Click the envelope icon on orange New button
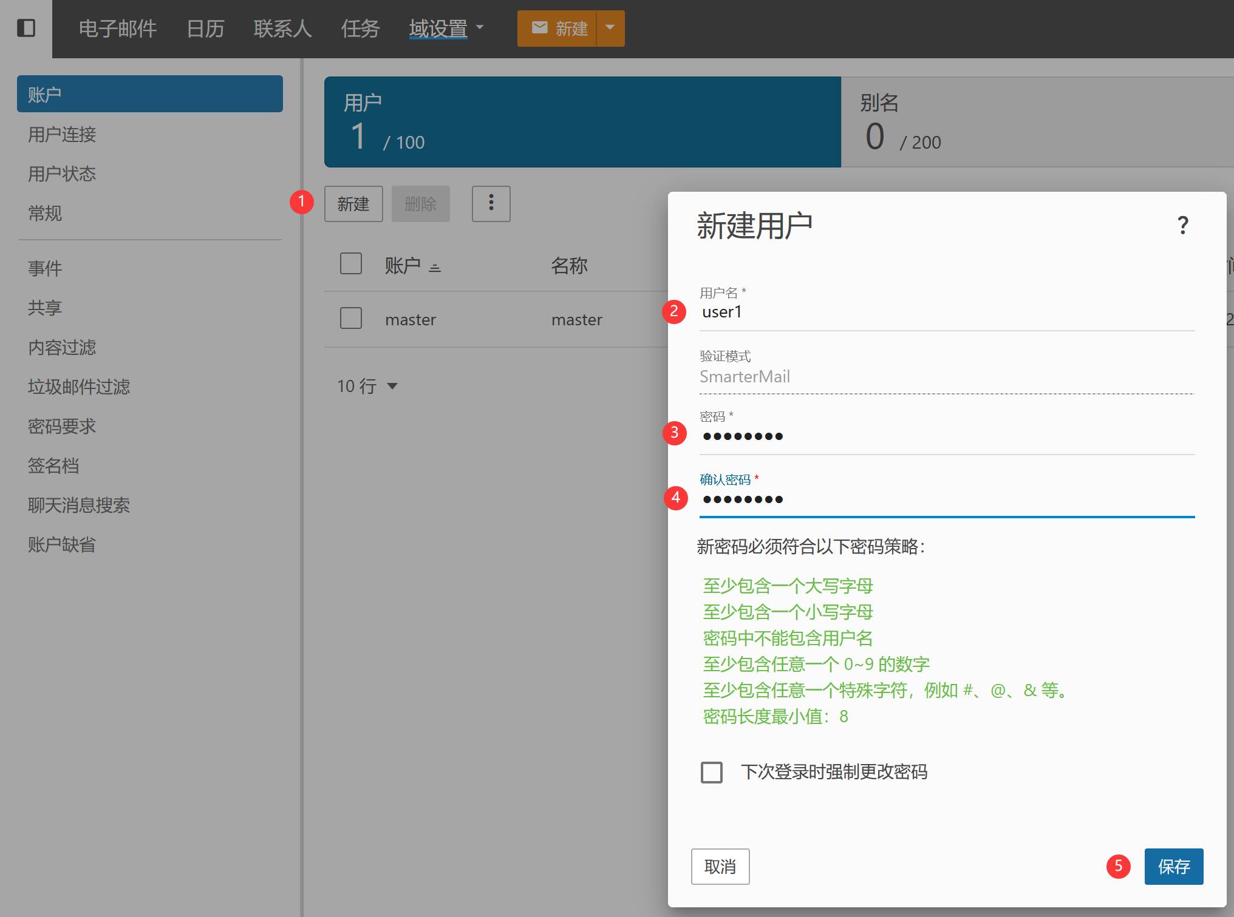 [x=539, y=28]
